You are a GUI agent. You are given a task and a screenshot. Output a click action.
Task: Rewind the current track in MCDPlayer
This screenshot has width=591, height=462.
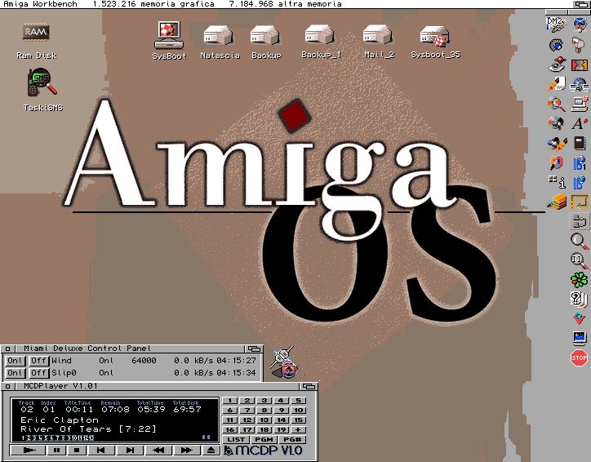click(158, 450)
